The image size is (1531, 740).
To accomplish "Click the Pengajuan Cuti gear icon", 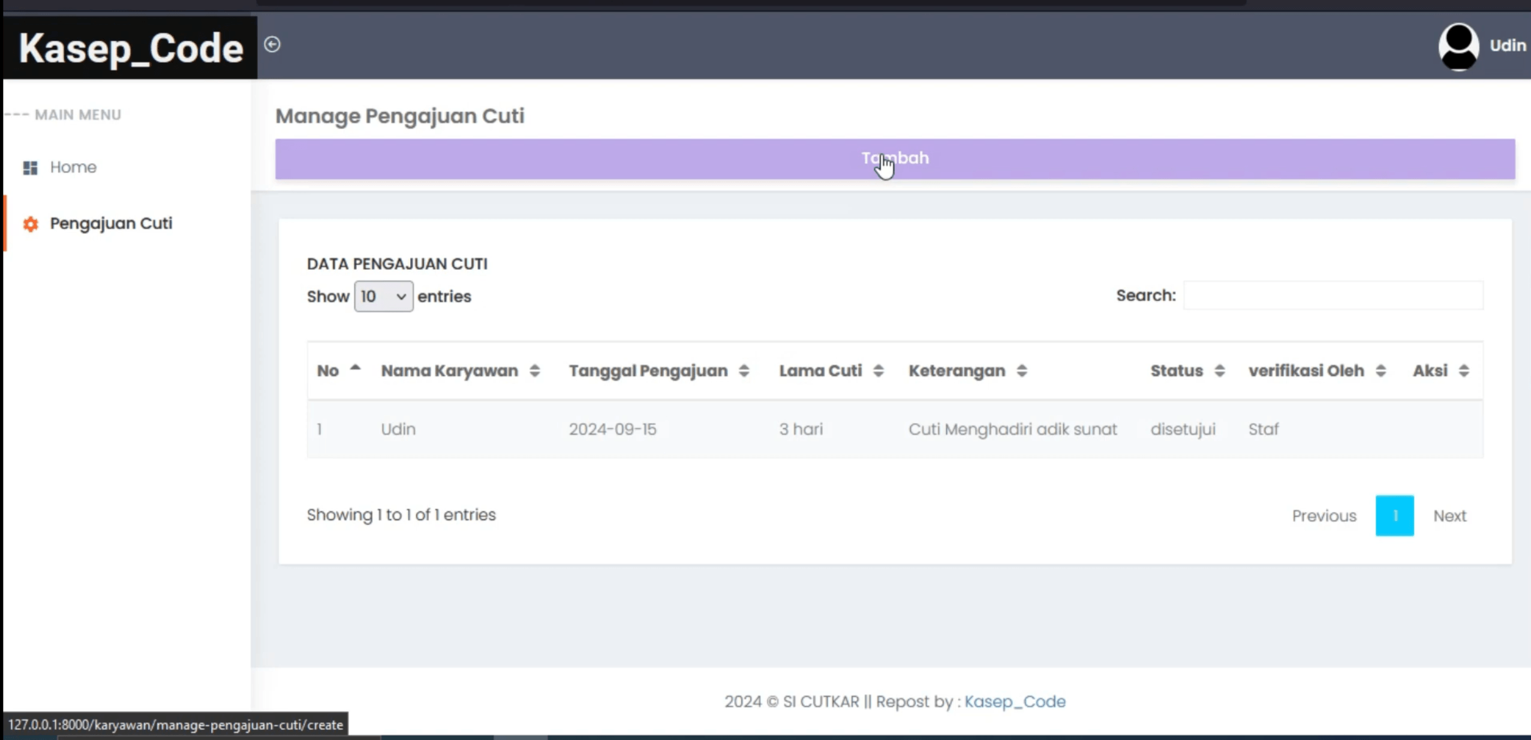I will click(31, 224).
